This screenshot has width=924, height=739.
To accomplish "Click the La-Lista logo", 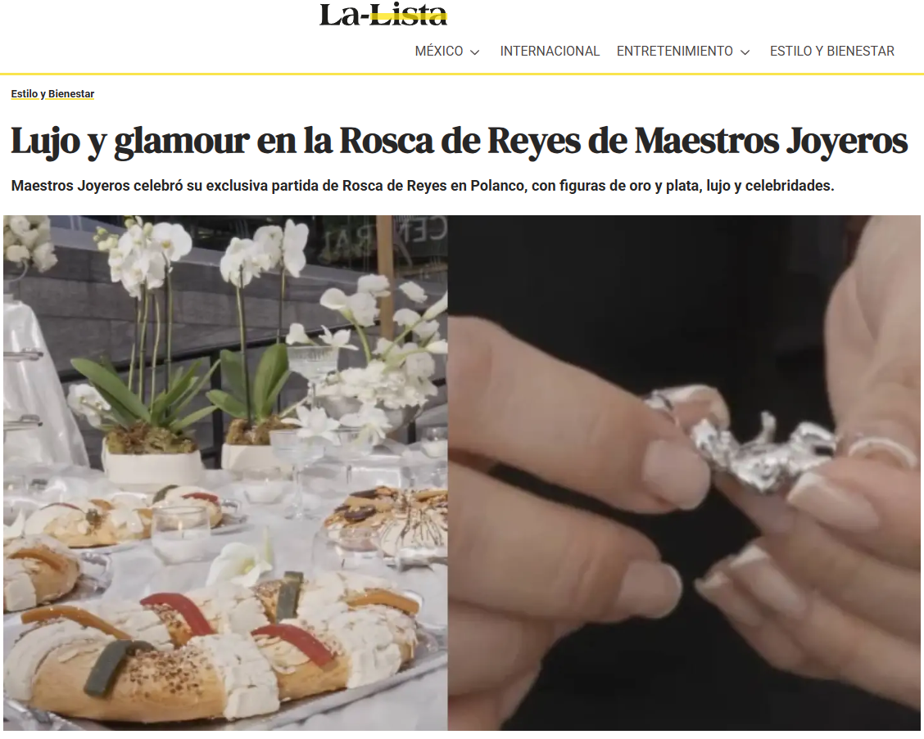I will 383,15.
